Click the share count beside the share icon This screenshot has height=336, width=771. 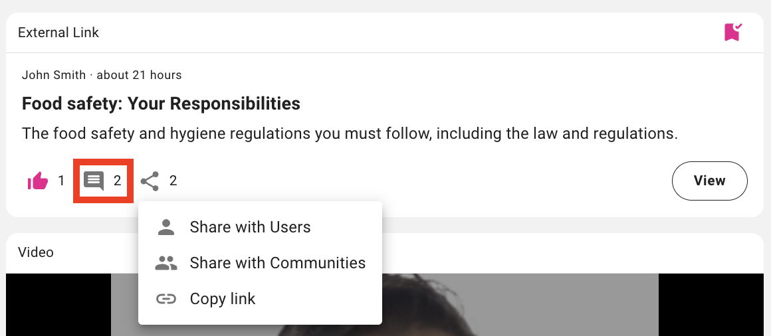(x=173, y=181)
